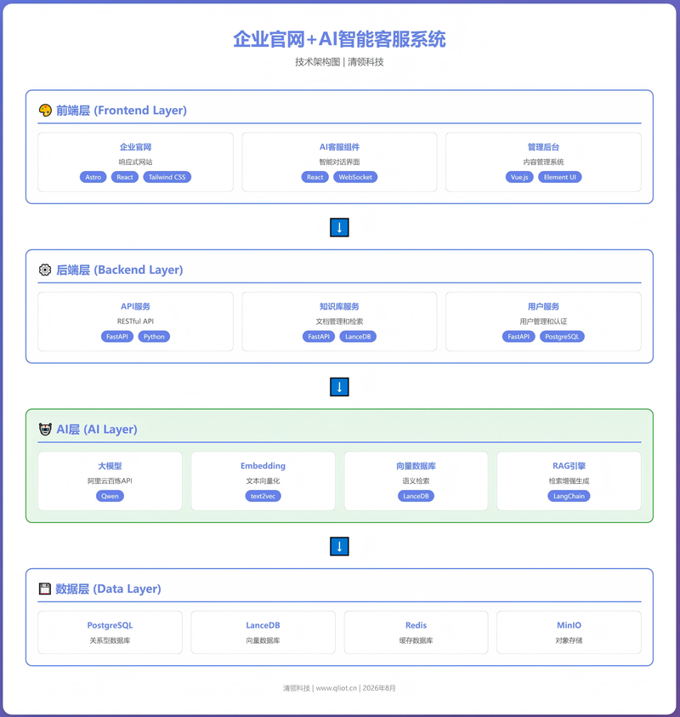Click the 前端层 (Frontend Layer) heading
Viewport: 680px width, 717px height.
coord(122,111)
